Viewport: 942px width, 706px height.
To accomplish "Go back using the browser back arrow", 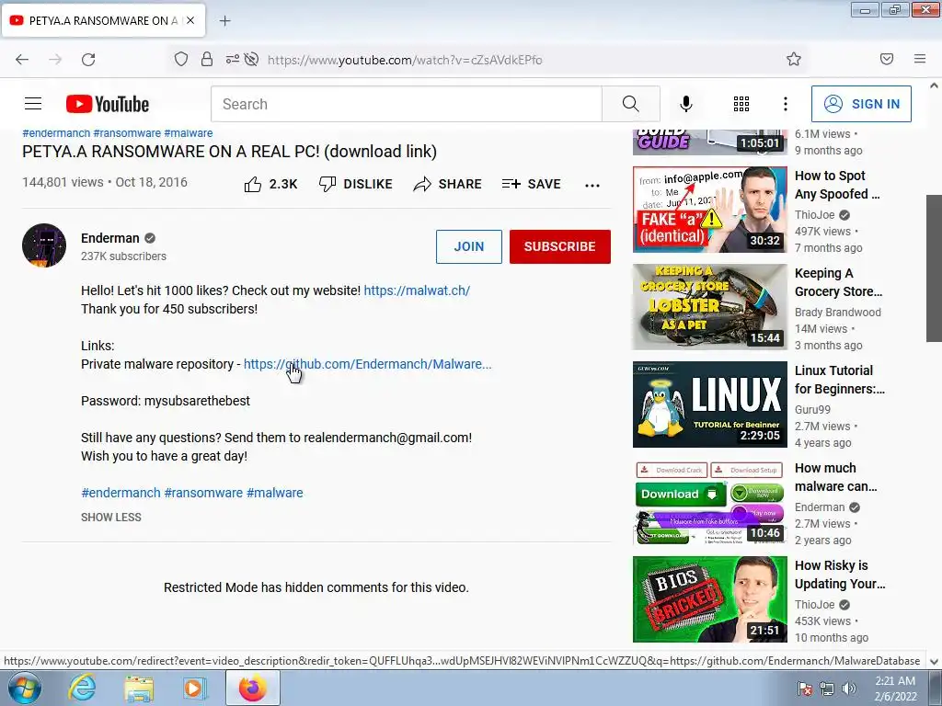I will click(x=22, y=60).
